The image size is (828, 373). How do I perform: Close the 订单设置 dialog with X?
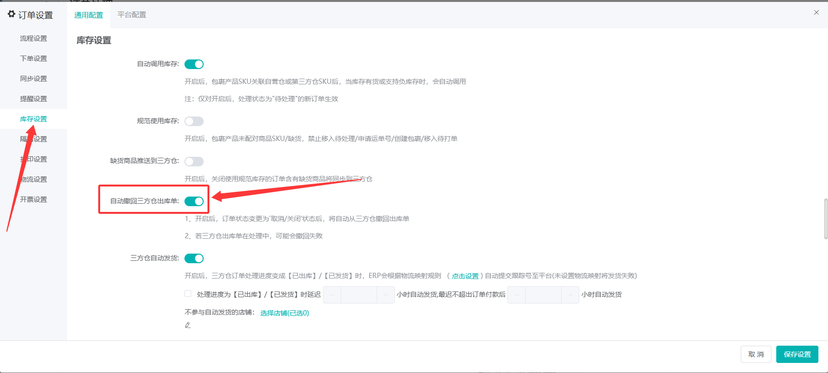click(816, 12)
